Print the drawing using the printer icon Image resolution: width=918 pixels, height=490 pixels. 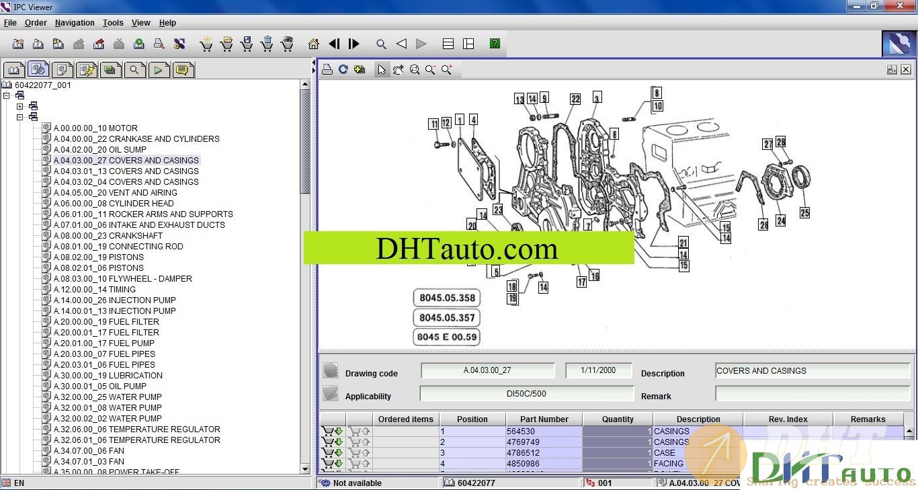(x=327, y=69)
